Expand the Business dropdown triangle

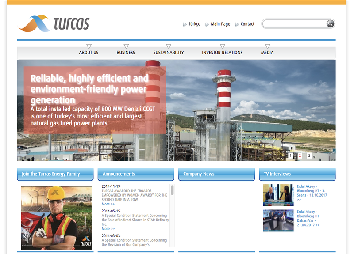pos(126,46)
